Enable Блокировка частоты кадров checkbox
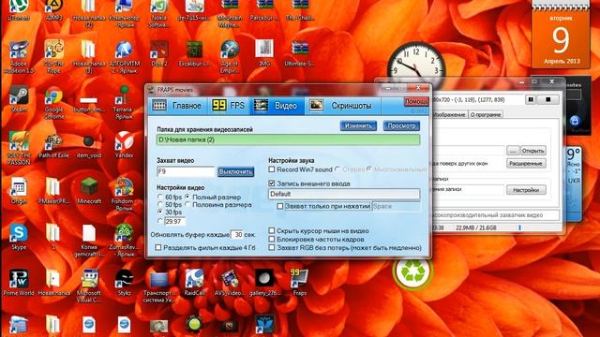600x337 pixels. 272,240
